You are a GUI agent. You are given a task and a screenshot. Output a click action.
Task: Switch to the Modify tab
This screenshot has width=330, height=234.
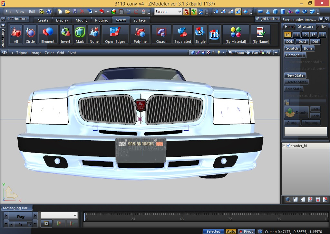pos(82,20)
